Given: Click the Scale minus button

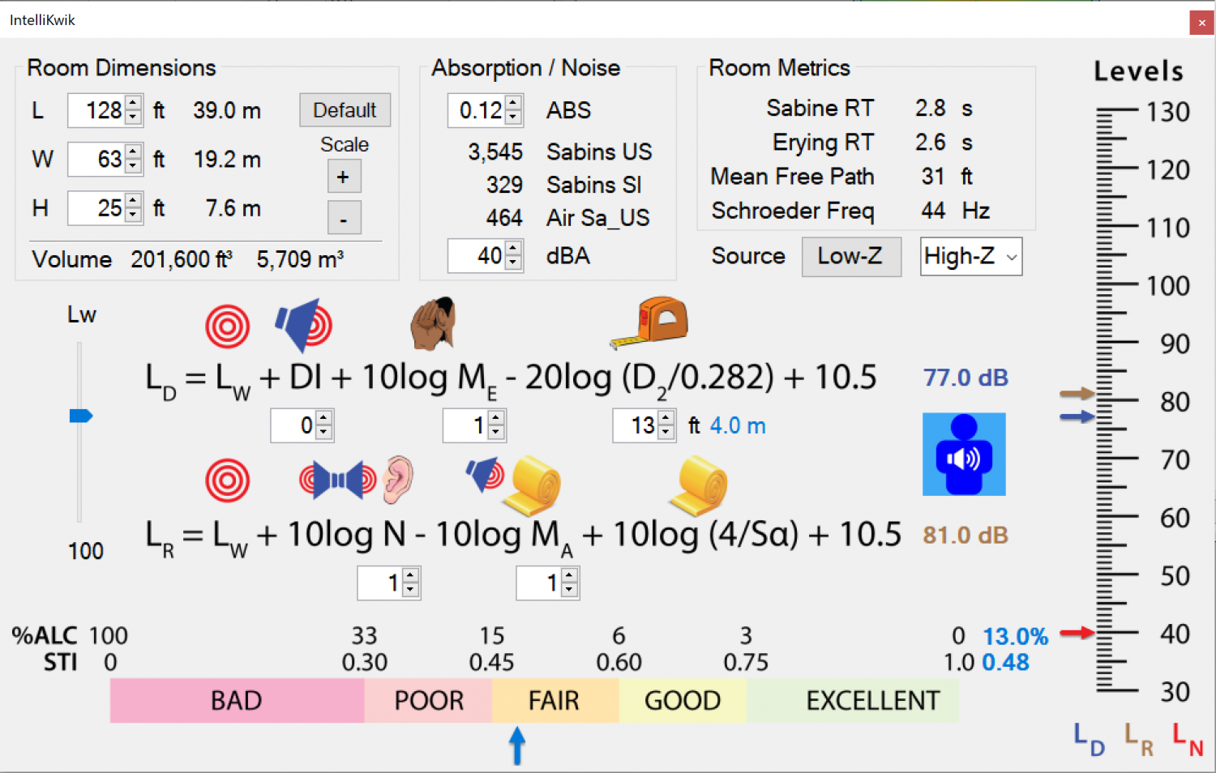Looking at the screenshot, I should pyautogui.click(x=344, y=217).
